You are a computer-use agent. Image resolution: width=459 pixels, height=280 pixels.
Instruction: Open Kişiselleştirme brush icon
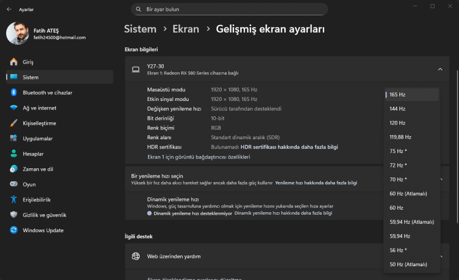pos(13,123)
